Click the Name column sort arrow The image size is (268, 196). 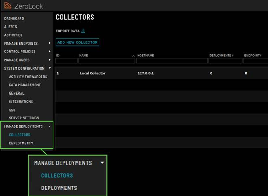point(133,56)
